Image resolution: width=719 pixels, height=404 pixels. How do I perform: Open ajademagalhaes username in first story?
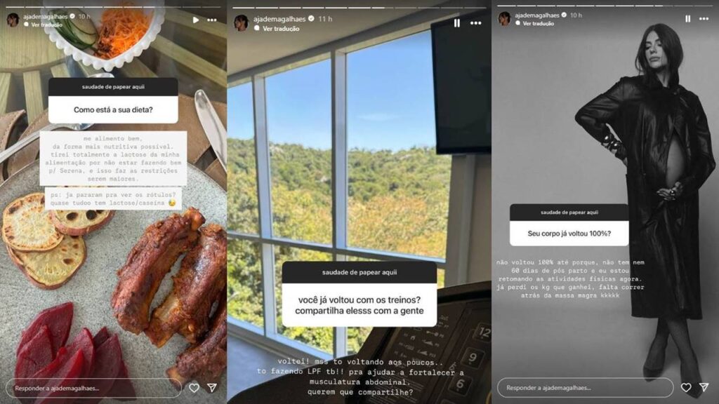coord(46,17)
